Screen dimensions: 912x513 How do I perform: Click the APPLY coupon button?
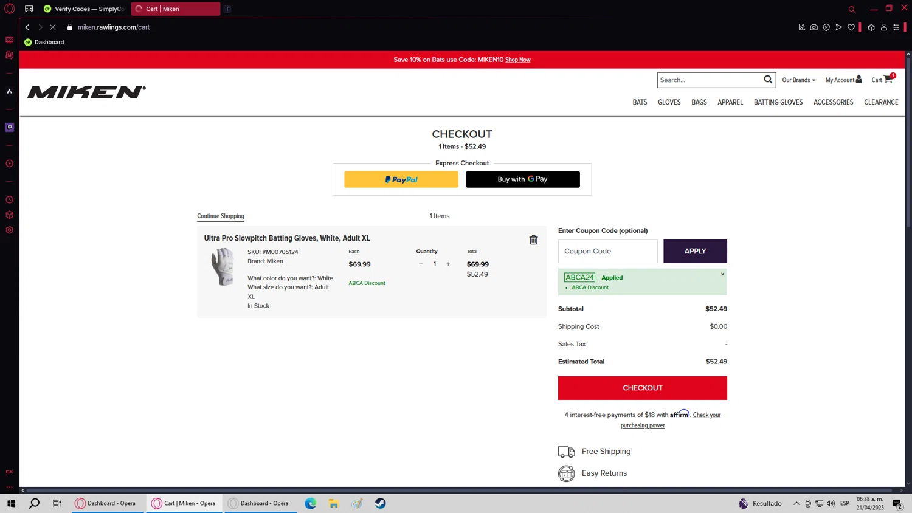point(695,251)
